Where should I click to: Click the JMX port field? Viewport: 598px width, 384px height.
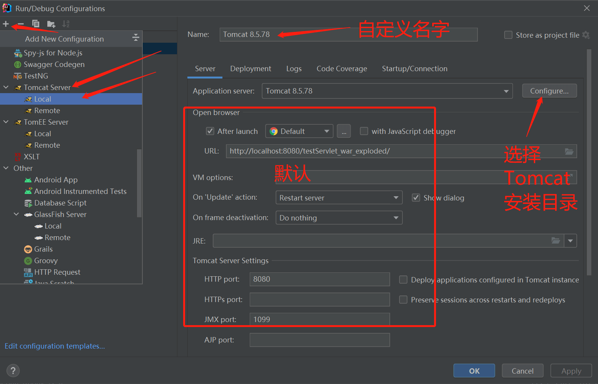pyautogui.click(x=320, y=319)
